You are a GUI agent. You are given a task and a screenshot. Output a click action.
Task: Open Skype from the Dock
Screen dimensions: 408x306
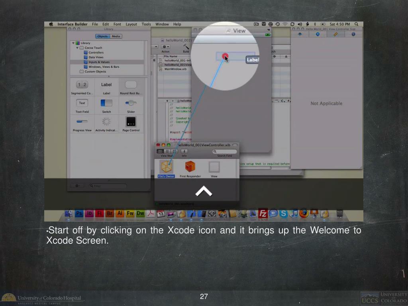coord(283,214)
